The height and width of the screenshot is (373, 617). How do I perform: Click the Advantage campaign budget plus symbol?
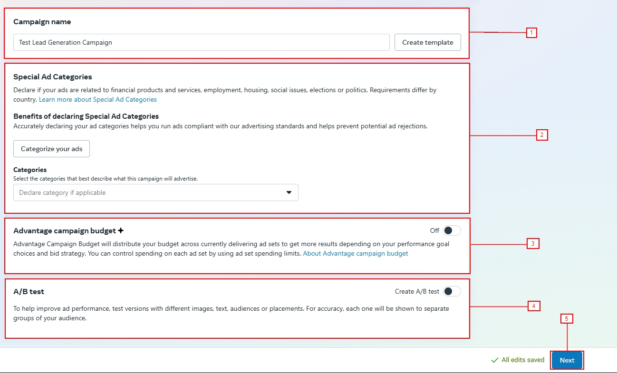point(121,230)
